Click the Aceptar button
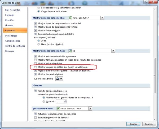This screenshot has width=159, height=129. [133, 124]
